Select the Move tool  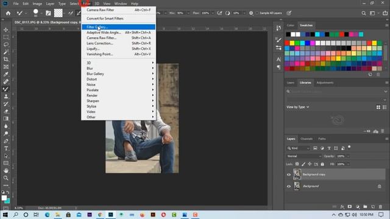5,30
